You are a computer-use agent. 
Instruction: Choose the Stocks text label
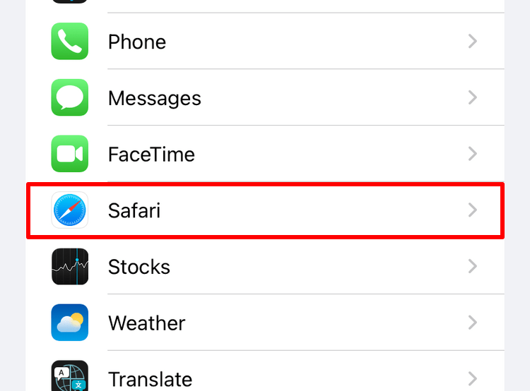(x=139, y=267)
